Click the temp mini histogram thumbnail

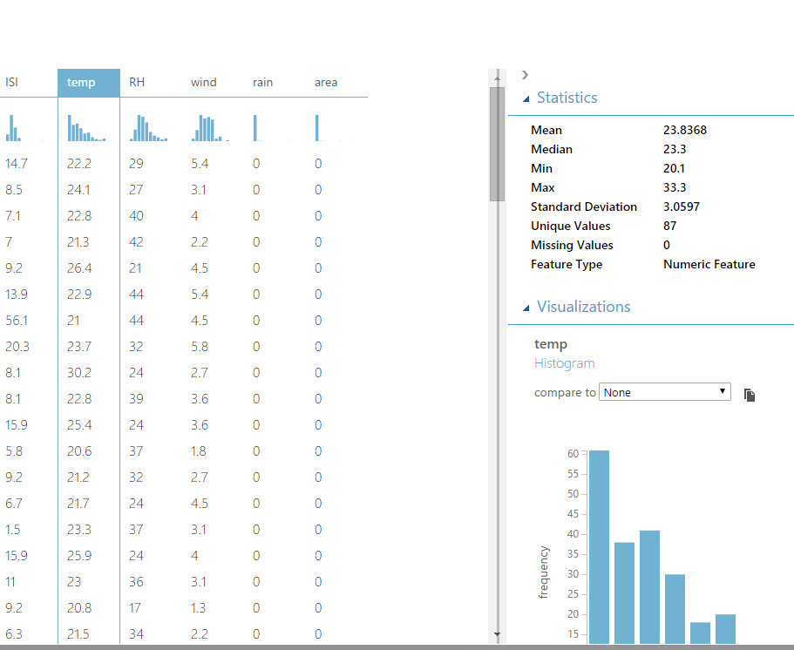[x=86, y=127]
